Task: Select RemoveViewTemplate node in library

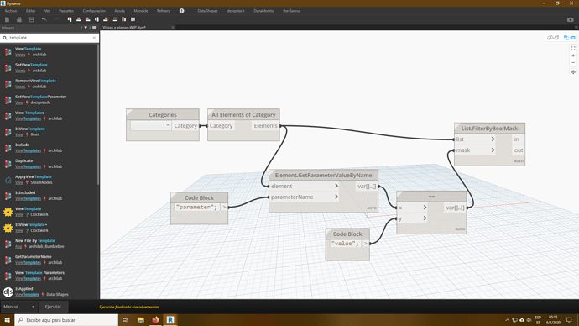Action: 35,81
